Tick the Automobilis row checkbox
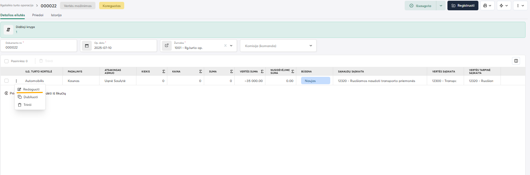The width and height of the screenshot is (530, 175). tap(6, 81)
